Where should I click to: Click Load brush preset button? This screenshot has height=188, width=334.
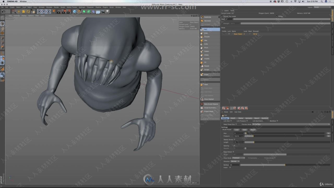[x=236, y=130]
